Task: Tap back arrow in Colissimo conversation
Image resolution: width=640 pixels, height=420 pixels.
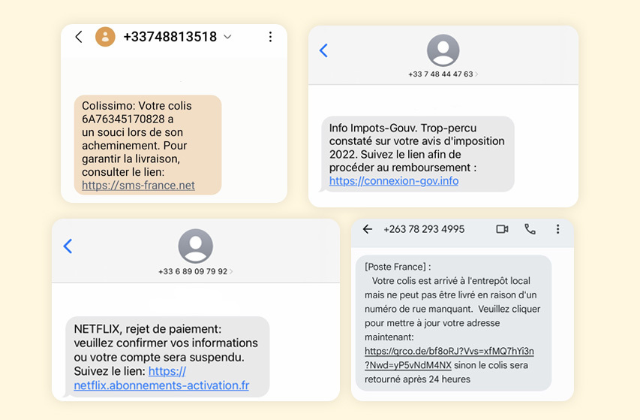Action: pyautogui.click(x=78, y=37)
